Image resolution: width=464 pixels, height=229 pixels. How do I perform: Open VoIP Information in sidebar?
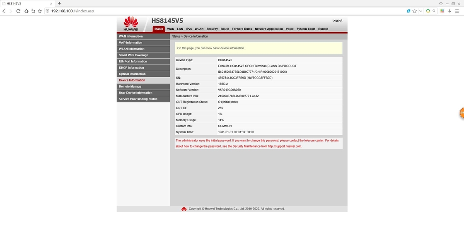click(x=143, y=43)
